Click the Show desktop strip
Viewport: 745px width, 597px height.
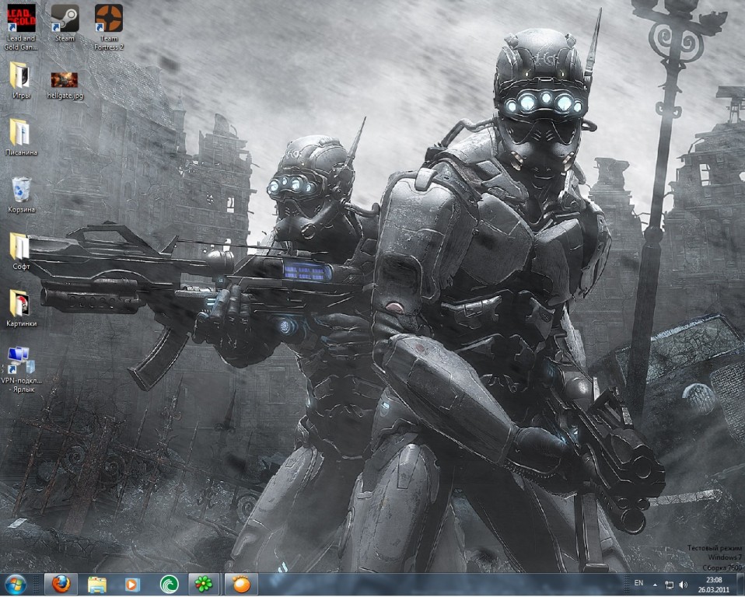point(741,585)
